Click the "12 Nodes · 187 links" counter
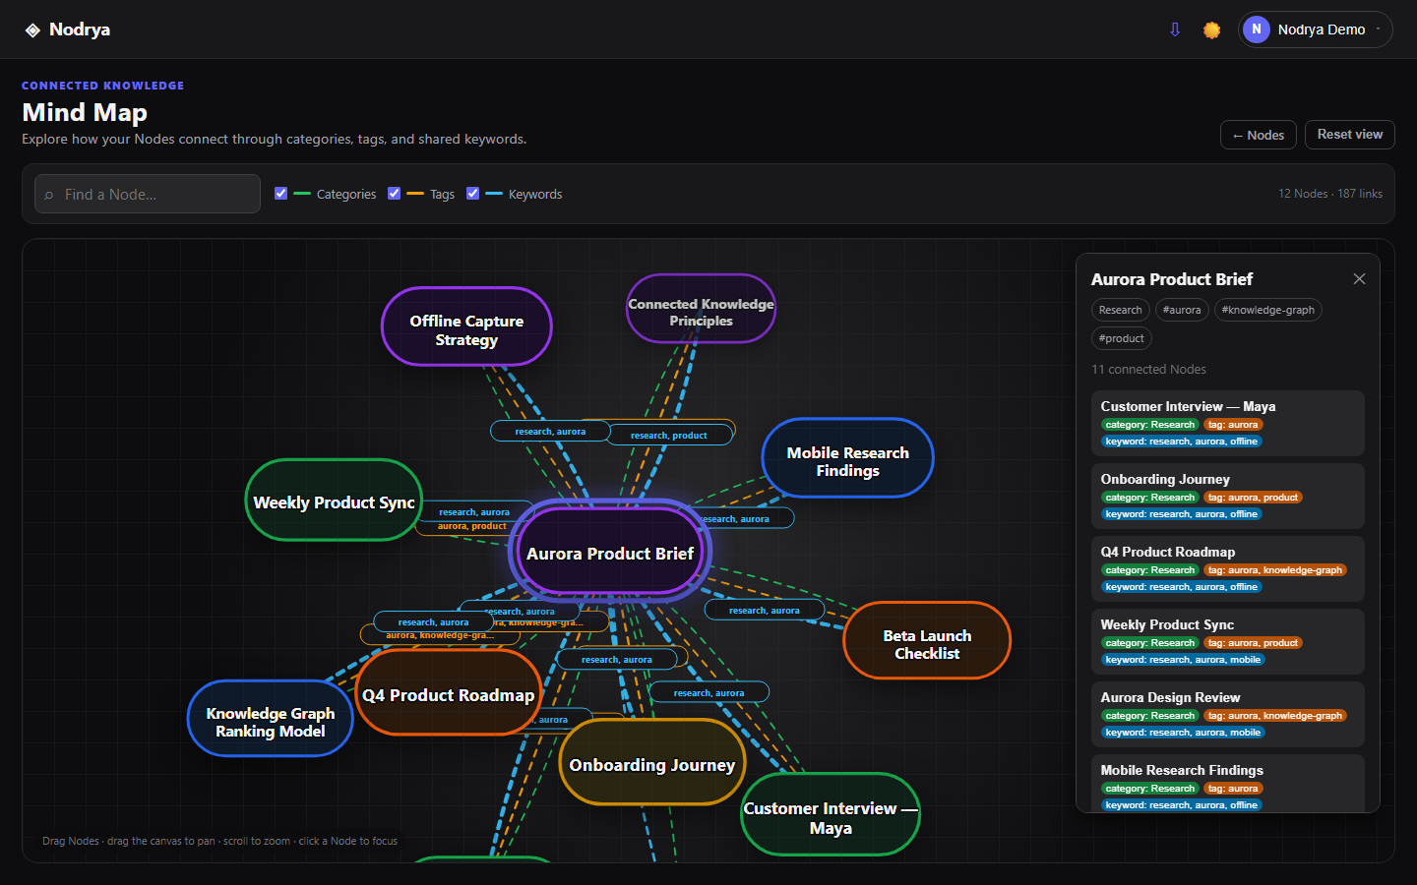The image size is (1417, 885). click(x=1329, y=194)
